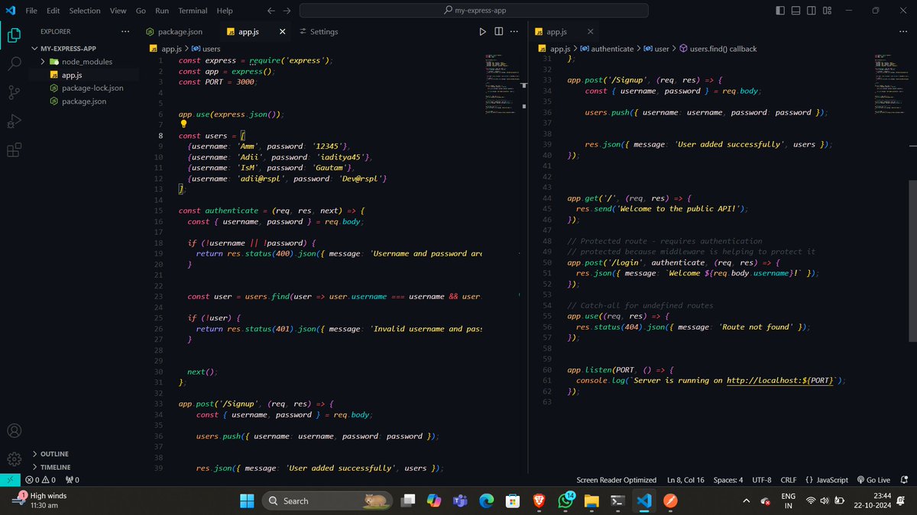Close the app.js tab in right editor

591,31
